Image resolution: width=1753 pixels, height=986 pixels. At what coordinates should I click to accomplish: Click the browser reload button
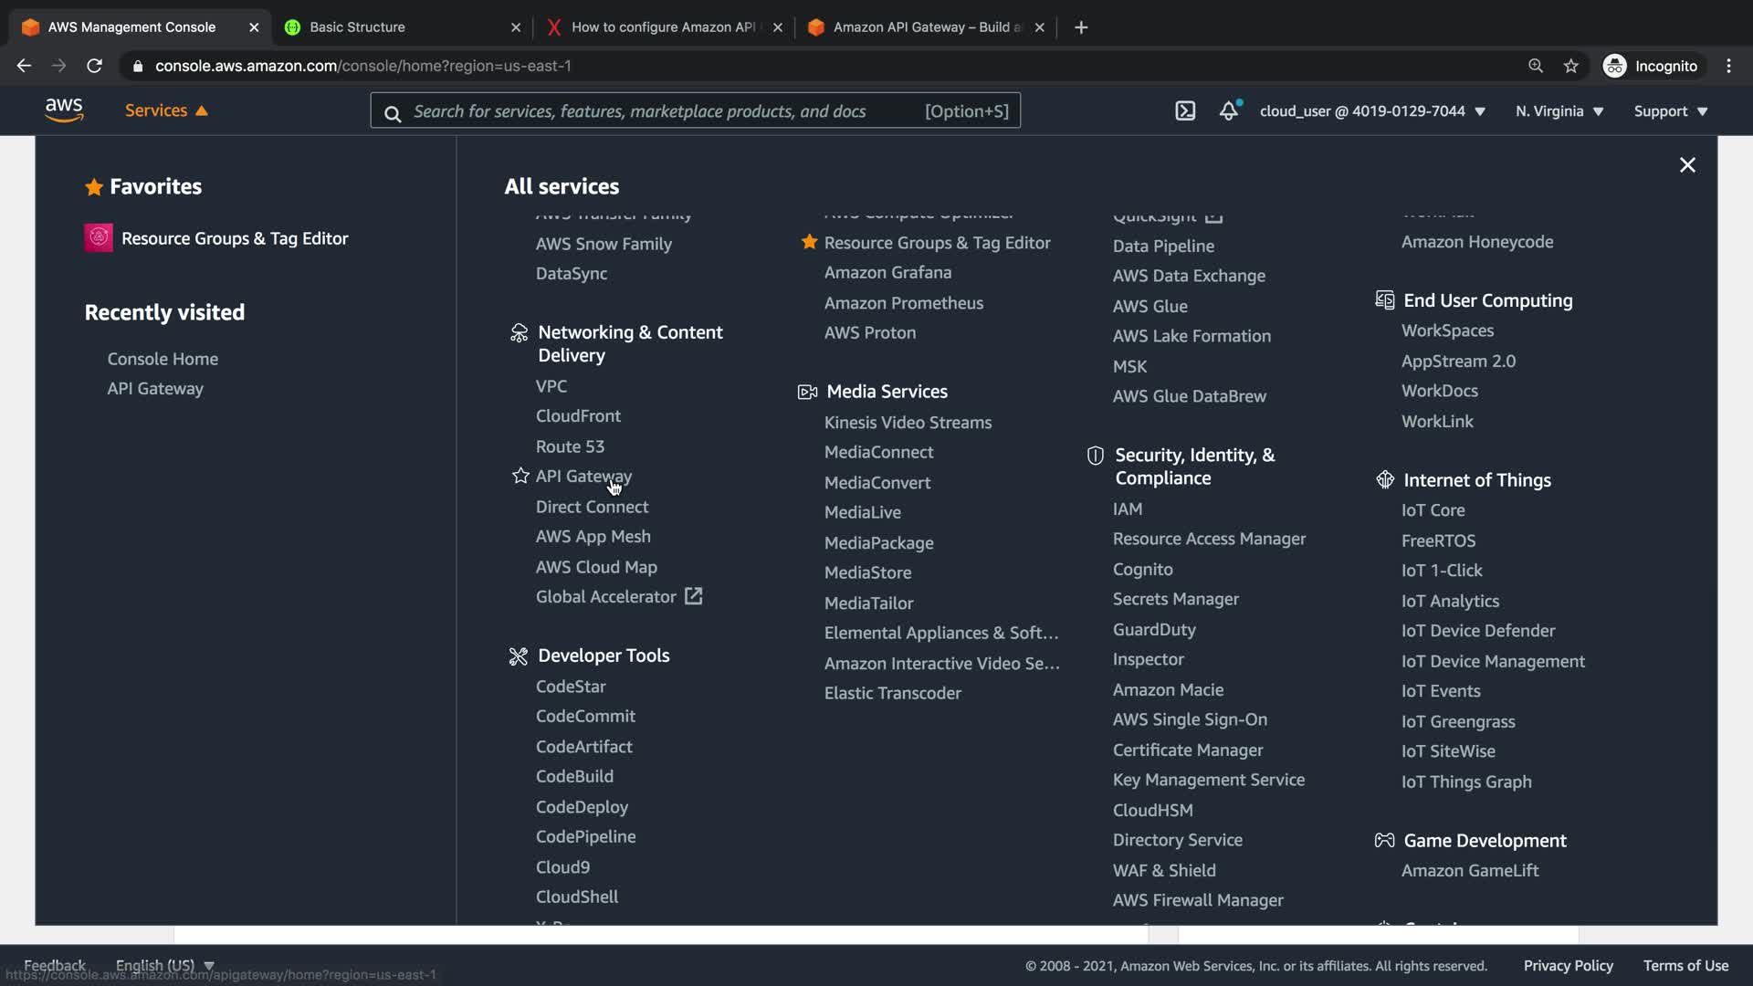(94, 66)
